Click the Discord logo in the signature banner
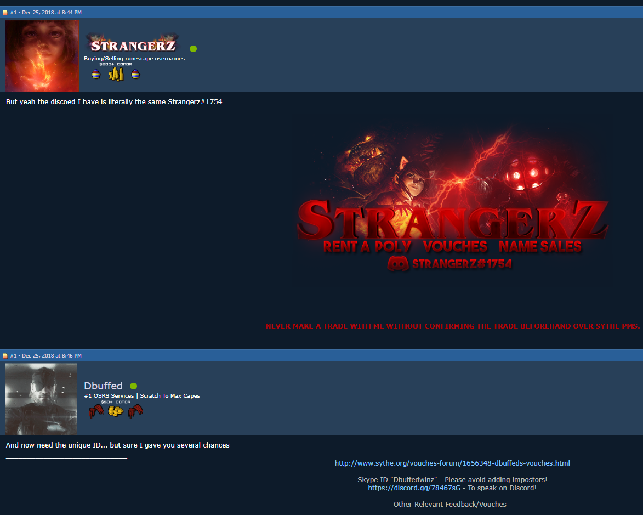The width and height of the screenshot is (643, 515). (398, 263)
